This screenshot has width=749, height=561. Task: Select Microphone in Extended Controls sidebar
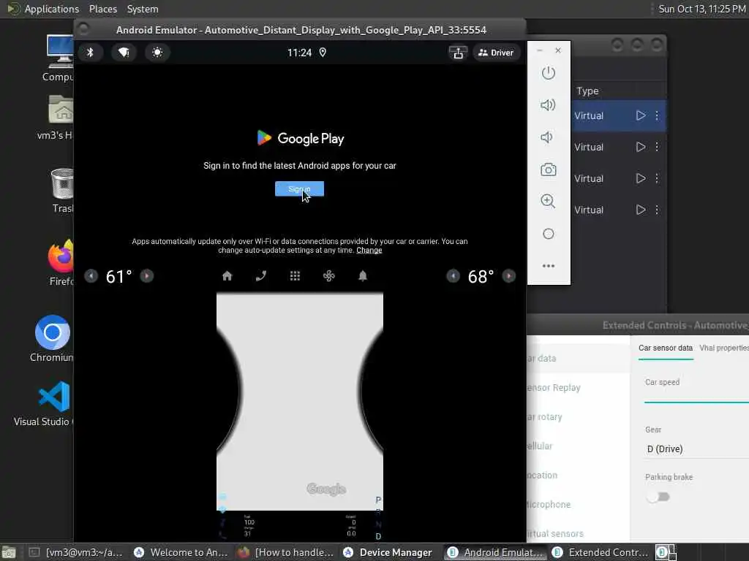click(578, 504)
